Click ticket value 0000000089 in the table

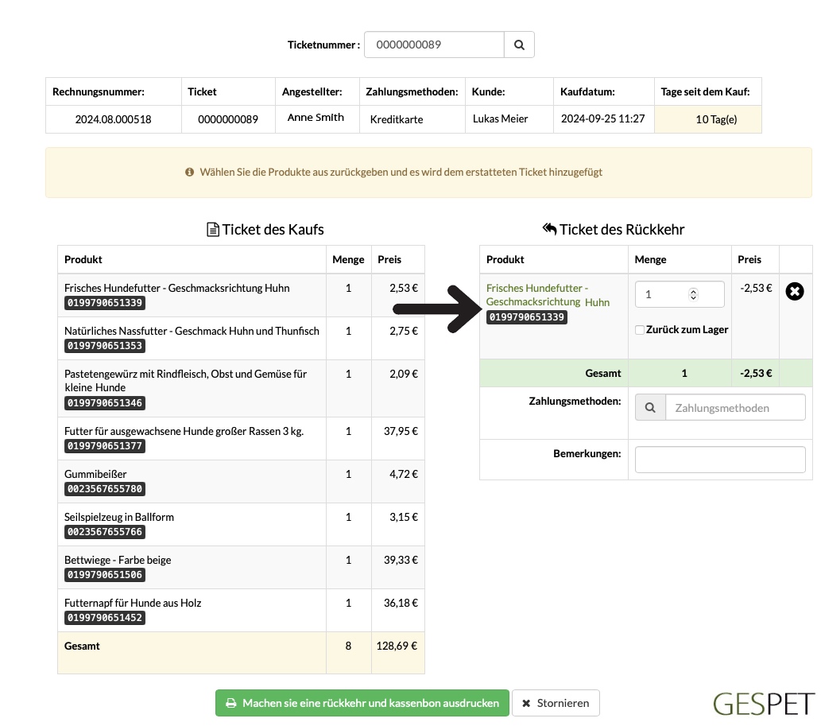click(228, 119)
